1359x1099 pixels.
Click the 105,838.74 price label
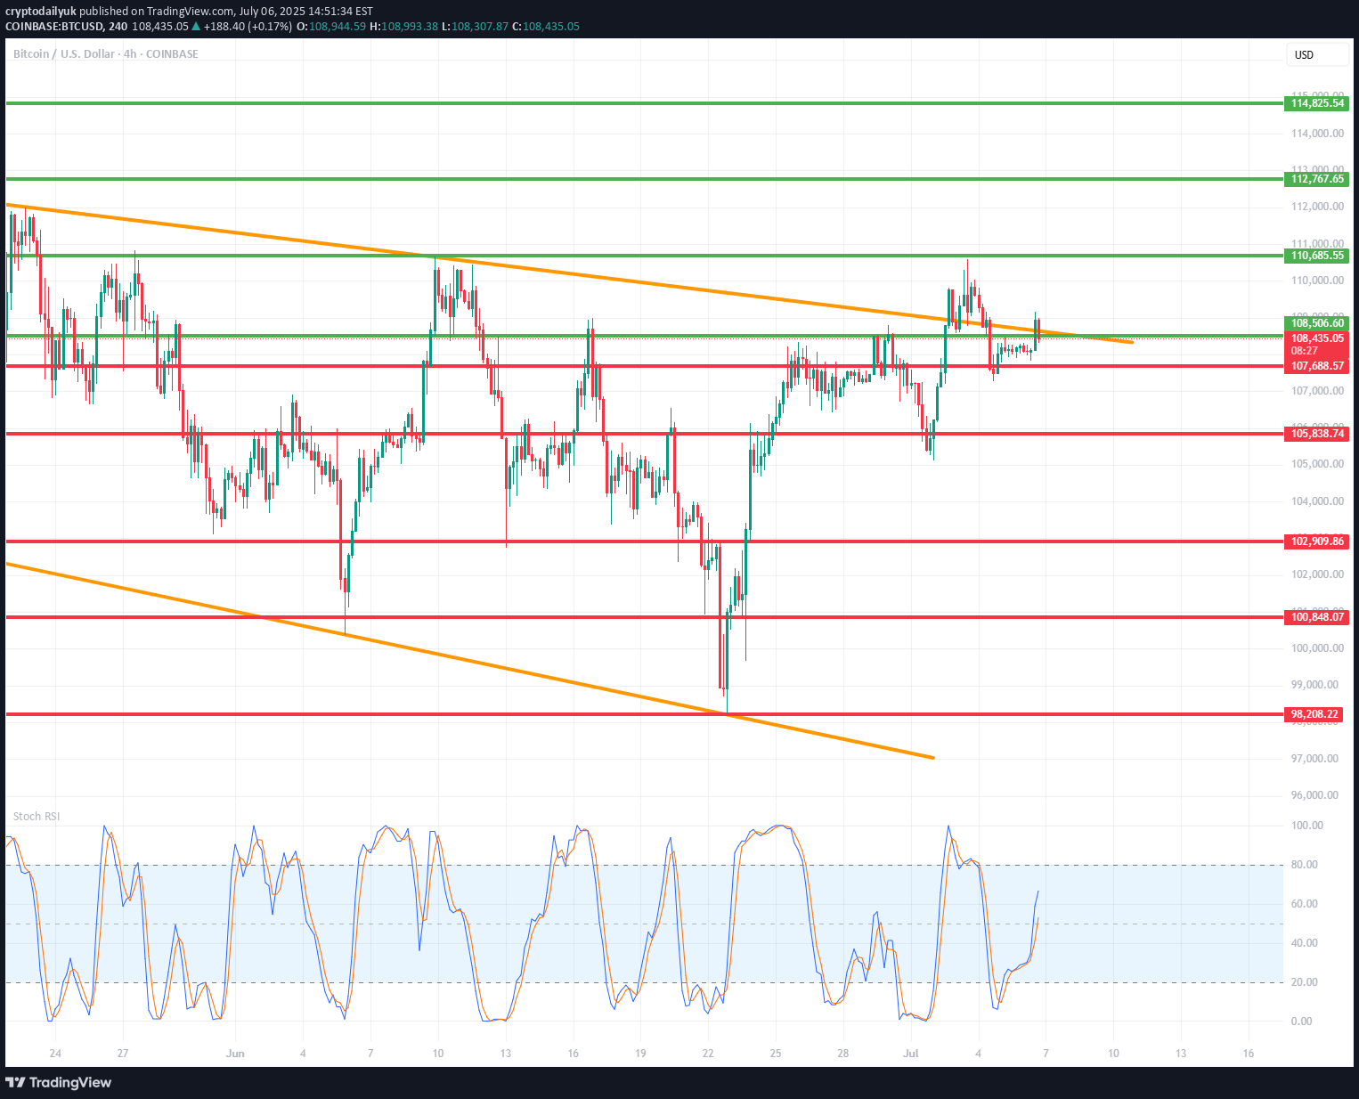(x=1317, y=434)
